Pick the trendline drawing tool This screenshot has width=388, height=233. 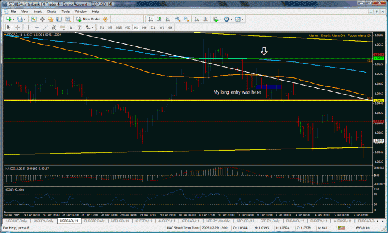[45, 27]
